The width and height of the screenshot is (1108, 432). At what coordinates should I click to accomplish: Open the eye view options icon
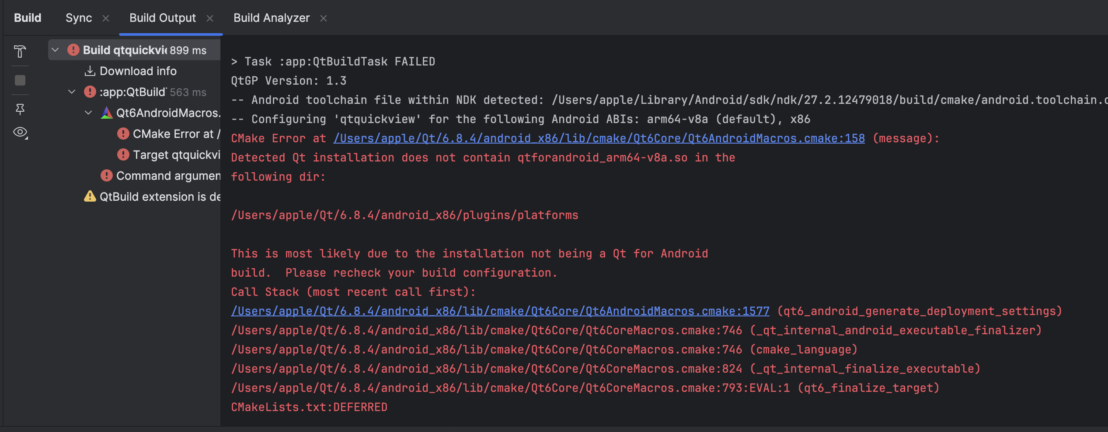click(20, 132)
